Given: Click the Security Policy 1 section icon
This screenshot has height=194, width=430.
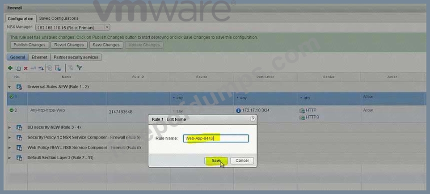Looking at the screenshot, I should point(19,138).
